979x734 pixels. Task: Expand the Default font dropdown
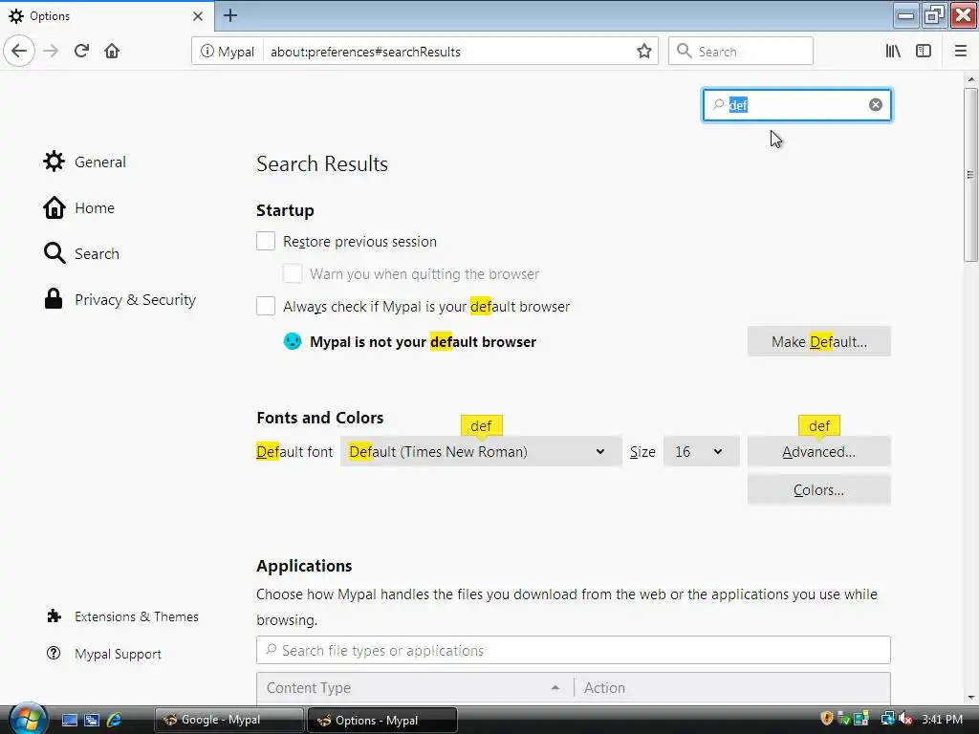pyautogui.click(x=481, y=451)
